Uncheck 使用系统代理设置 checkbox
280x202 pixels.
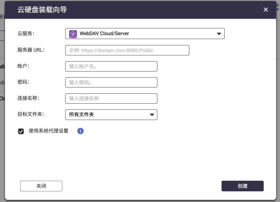[21, 131]
